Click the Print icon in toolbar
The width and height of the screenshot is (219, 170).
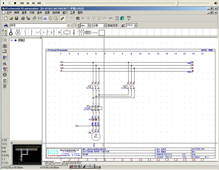point(23,18)
